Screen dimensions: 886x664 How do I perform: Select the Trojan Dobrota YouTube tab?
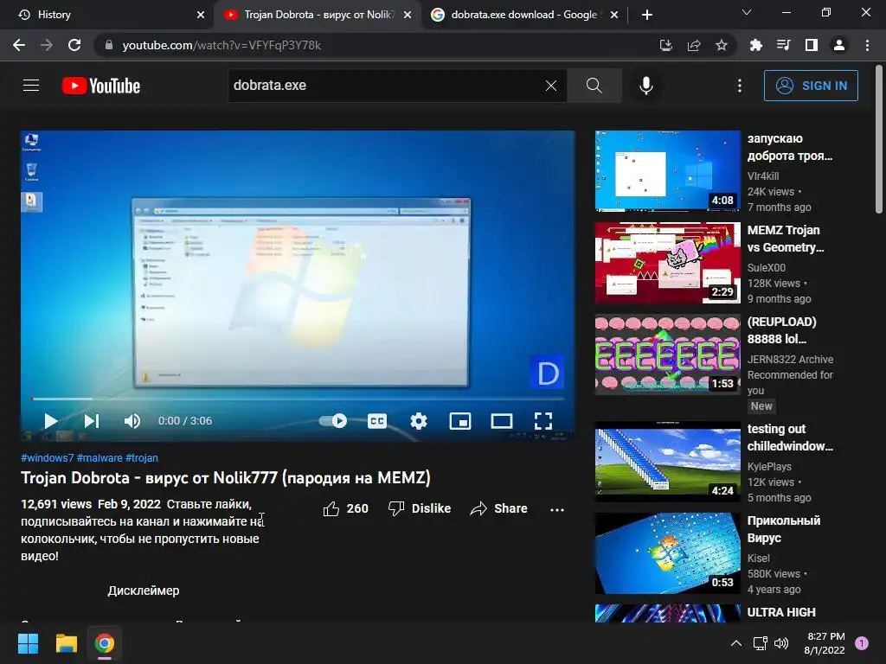(x=318, y=15)
